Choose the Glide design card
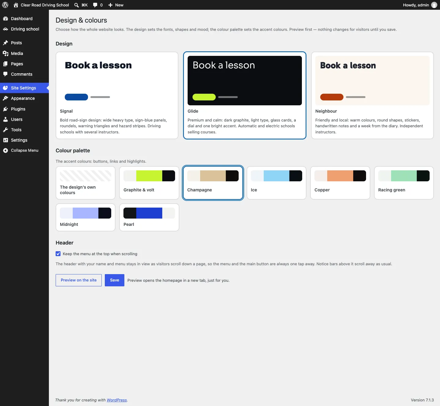This screenshot has width=440, height=406. pos(245,95)
